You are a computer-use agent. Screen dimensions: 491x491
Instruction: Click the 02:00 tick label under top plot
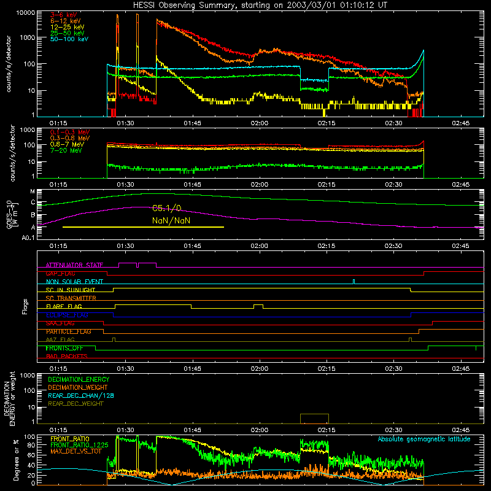259,123
